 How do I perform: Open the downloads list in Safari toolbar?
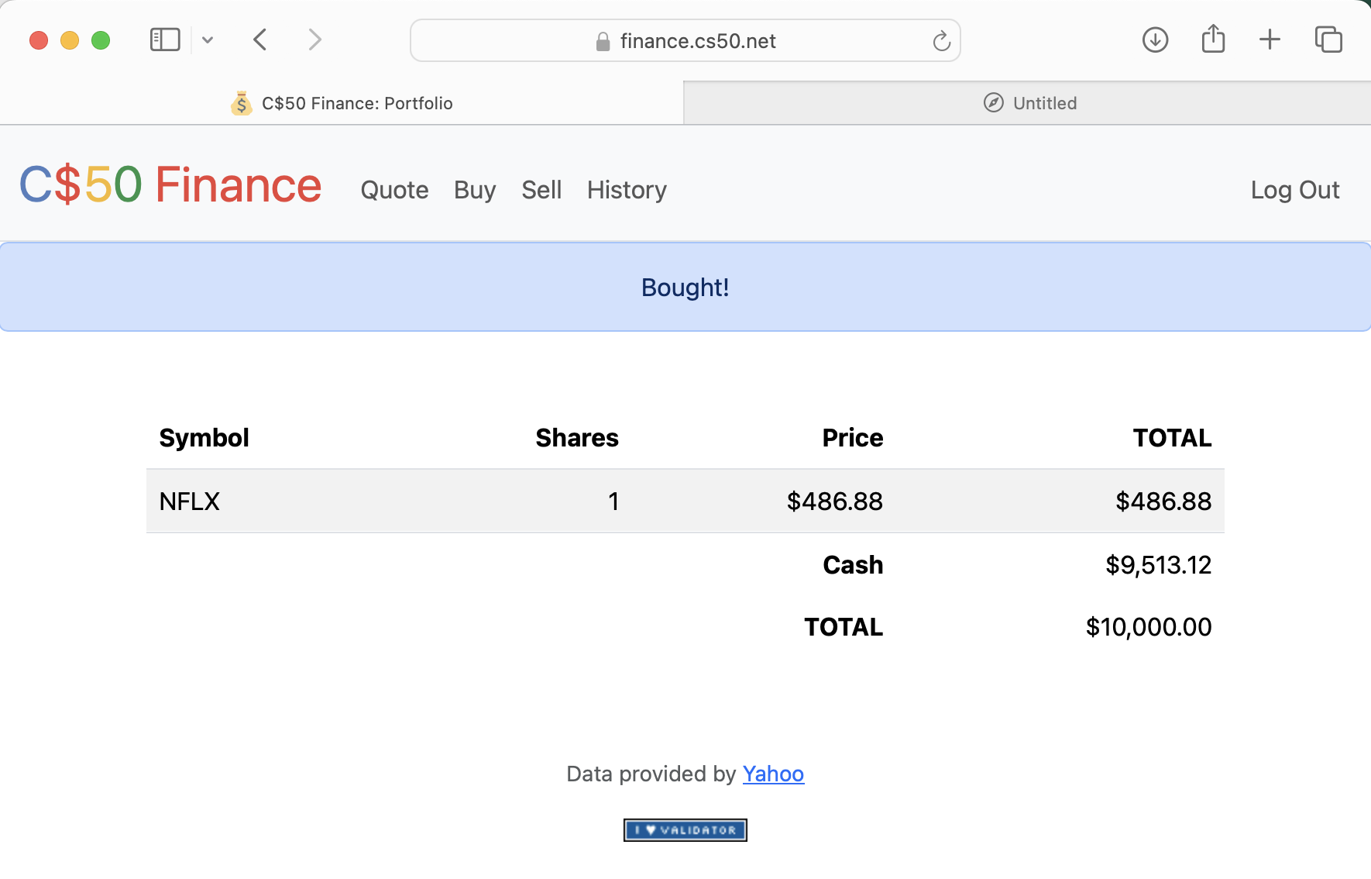click(x=1155, y=40)
